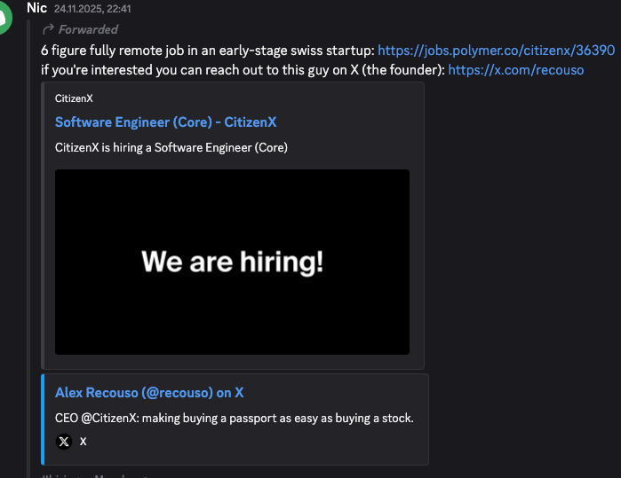Click the green avatar beside Nic

coord(4,18)
